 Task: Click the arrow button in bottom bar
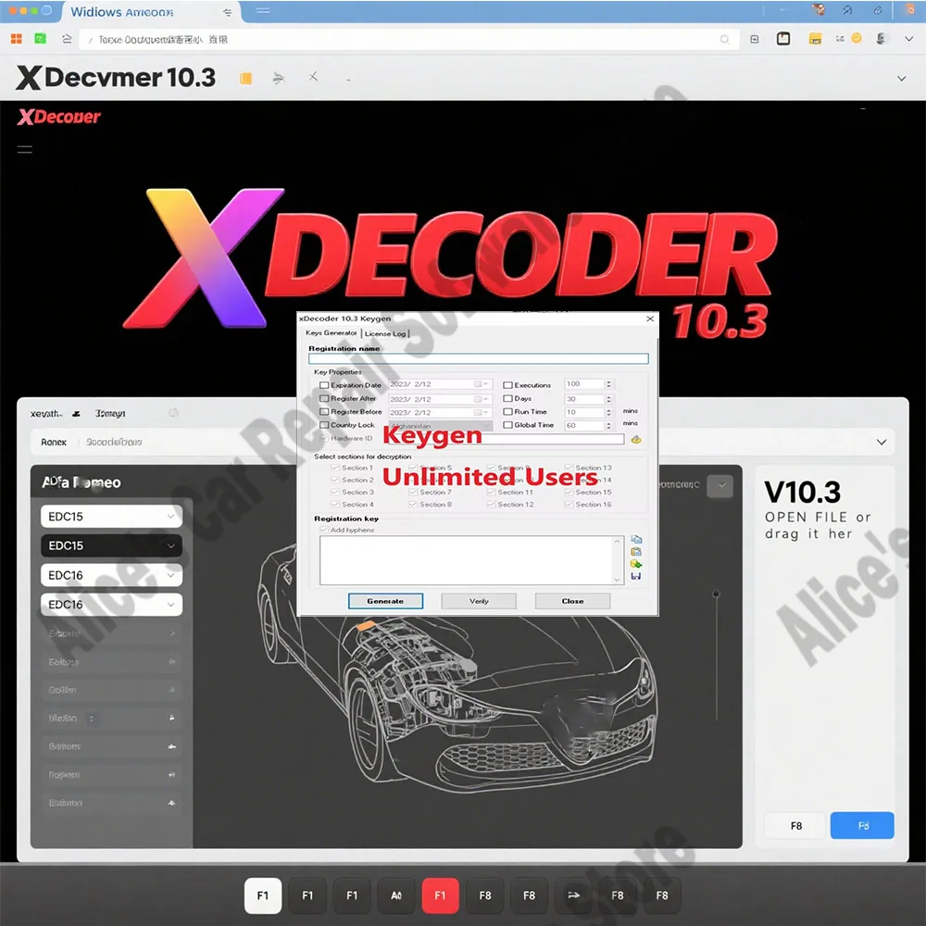[573, 895]
